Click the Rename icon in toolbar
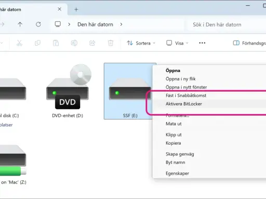Viewport: 266px width, 199px height. [74, 43]
